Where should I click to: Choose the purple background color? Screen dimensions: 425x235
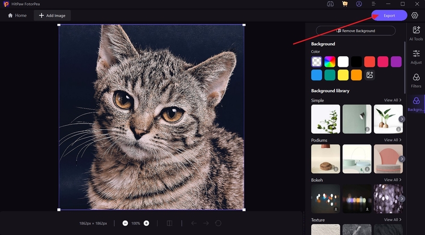click(x=396, y=62)
